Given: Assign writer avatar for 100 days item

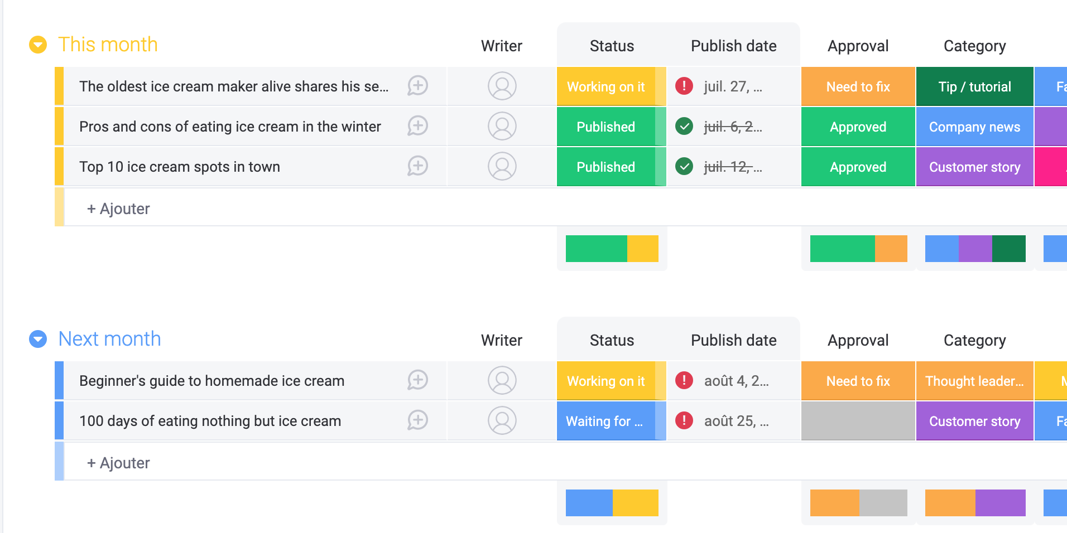Looking at the screenshot, I should click(x=502, y=420).
